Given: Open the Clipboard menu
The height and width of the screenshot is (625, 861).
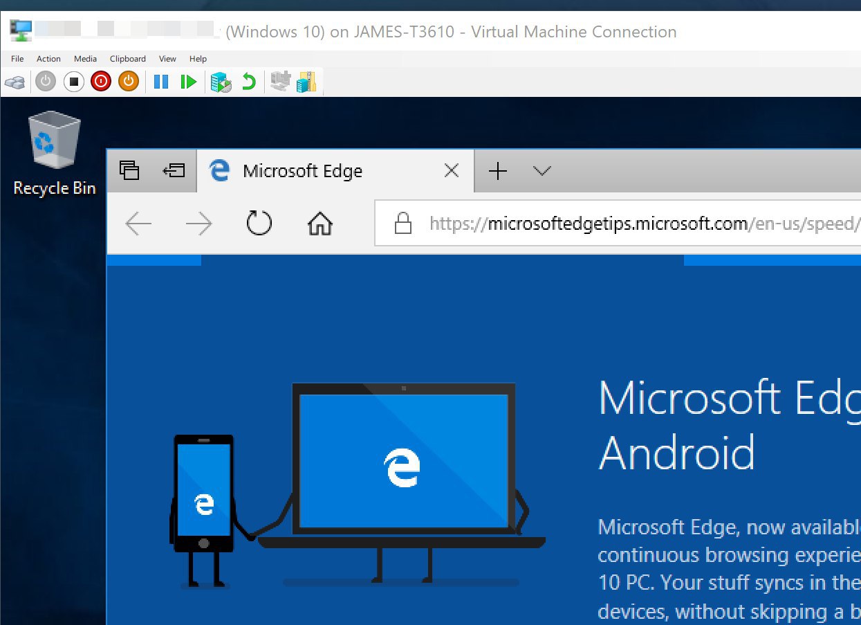Looking at the screenshot, I should [x=128, y=59].
